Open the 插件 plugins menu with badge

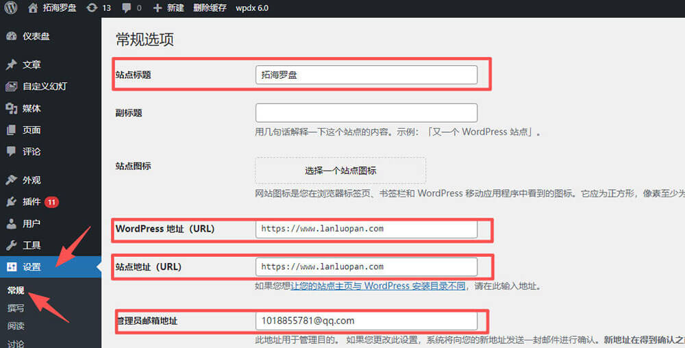(x=32, y=202)
